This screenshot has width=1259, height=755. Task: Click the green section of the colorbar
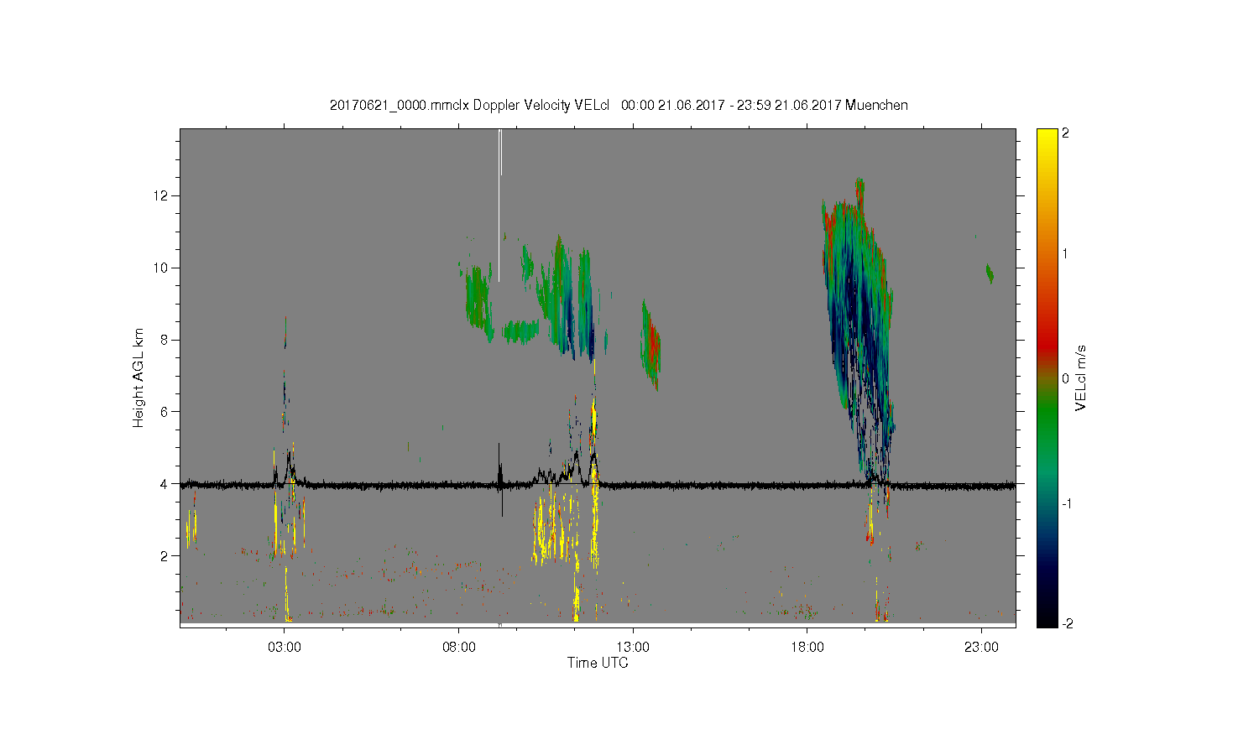click(1047, 419)
